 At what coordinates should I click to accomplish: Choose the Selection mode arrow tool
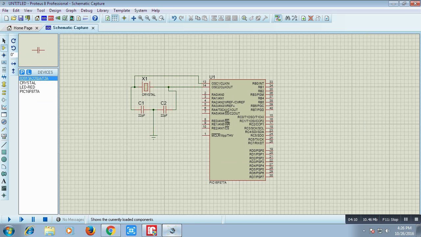tap(4, 41)
